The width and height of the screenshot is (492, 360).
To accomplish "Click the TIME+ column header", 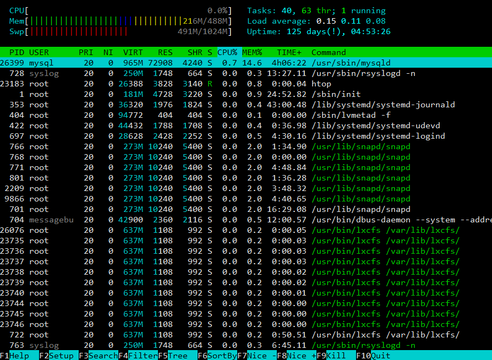I will tap(289, 52).
